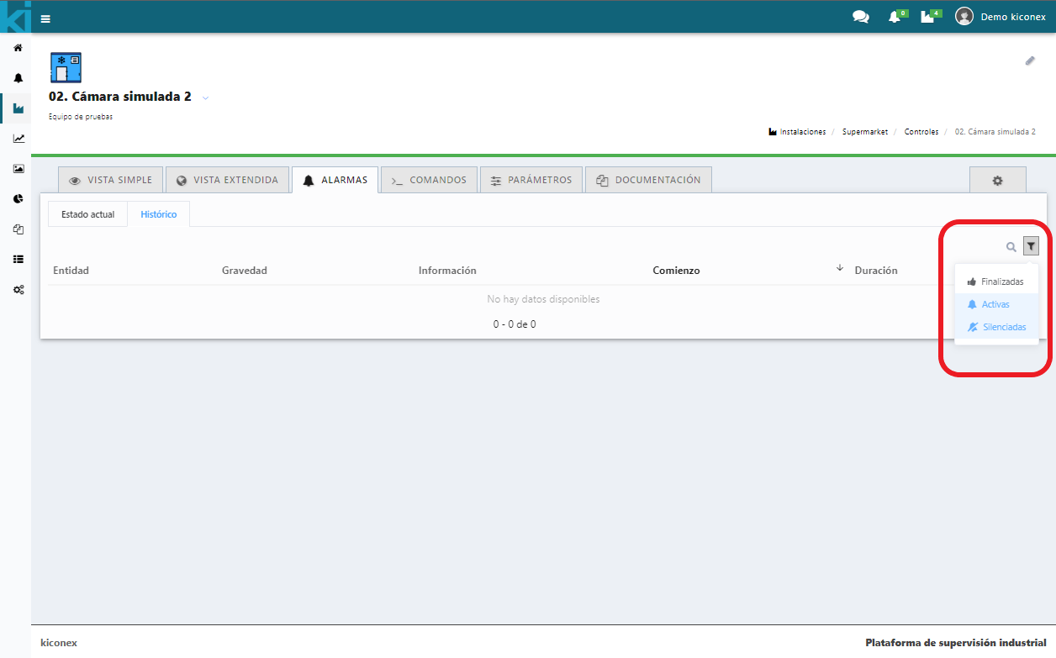Toggle the Finalizadas filter option
The height and width of the screenshot is (658, 1056).
(x=996, y=282)
